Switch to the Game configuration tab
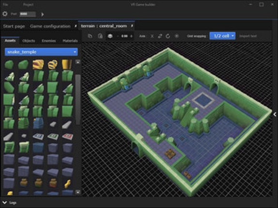Viewport: 278px width, 208px height. pyautogui.click(x=50, y=26)
